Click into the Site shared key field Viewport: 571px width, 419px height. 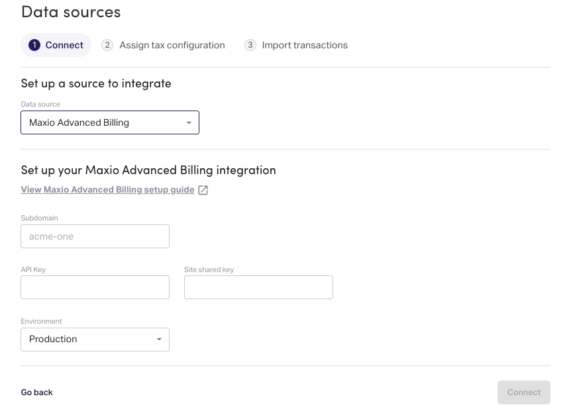pyautogui.click(x=258, y=287)
